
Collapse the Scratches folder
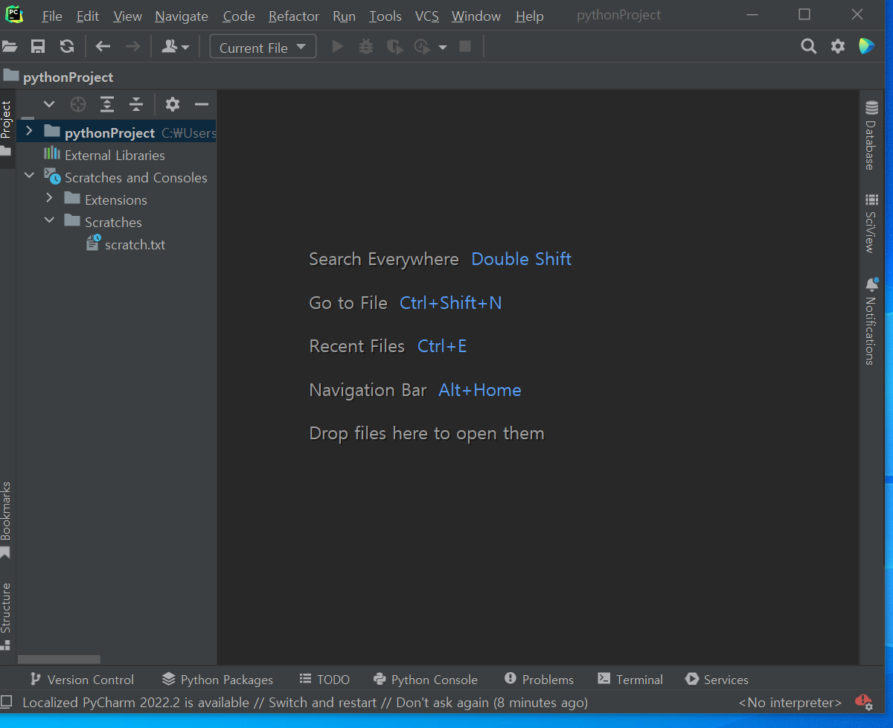(49, 220)
